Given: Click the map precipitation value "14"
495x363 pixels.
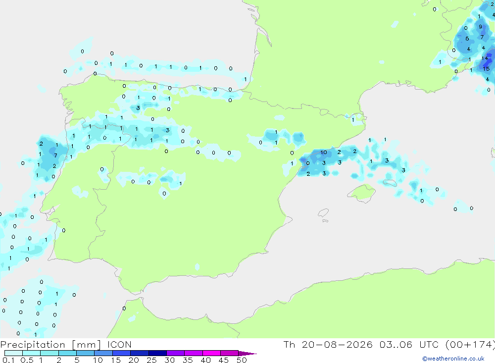Looking at the screenshot, I should point(485,58).
